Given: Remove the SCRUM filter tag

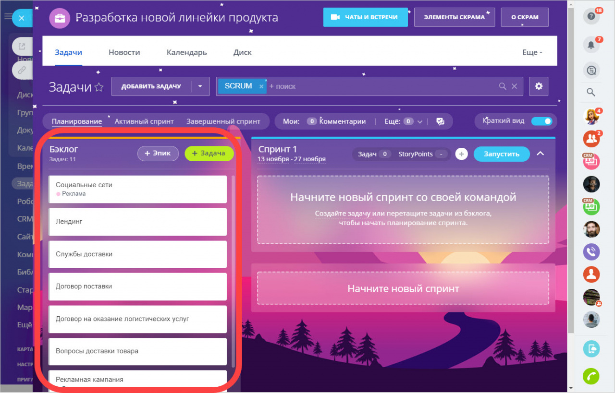Looking at the screenshot, I should click(x=261, y=86).
